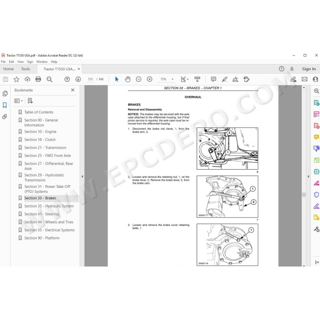Activate the selection arrow tool
320x320 pixels.
[117, 79]
